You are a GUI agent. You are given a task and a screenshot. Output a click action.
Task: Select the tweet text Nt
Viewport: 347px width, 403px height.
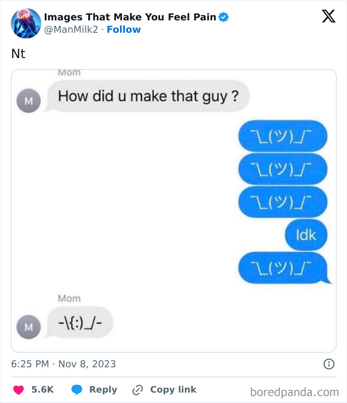point(18,53)
